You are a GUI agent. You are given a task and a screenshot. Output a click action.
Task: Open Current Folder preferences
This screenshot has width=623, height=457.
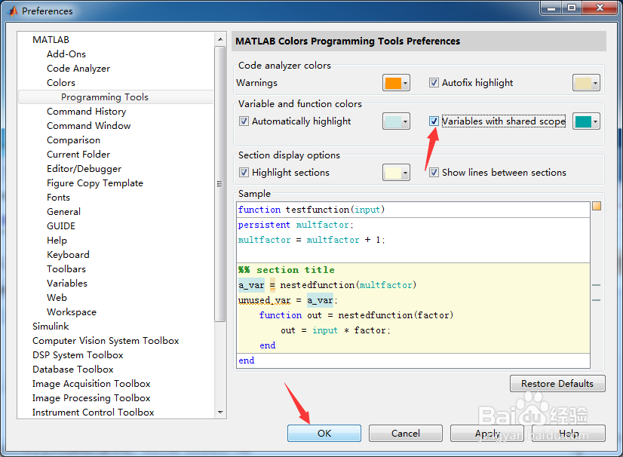point(78,154)
